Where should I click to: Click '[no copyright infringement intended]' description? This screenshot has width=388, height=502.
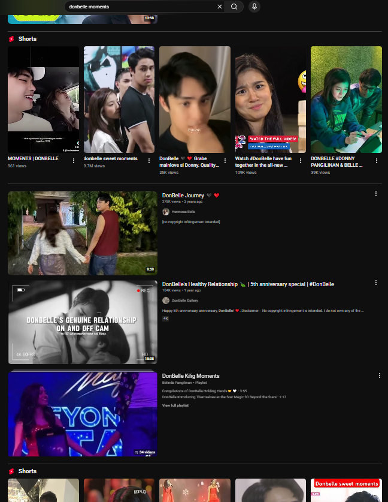coord(191,221)
